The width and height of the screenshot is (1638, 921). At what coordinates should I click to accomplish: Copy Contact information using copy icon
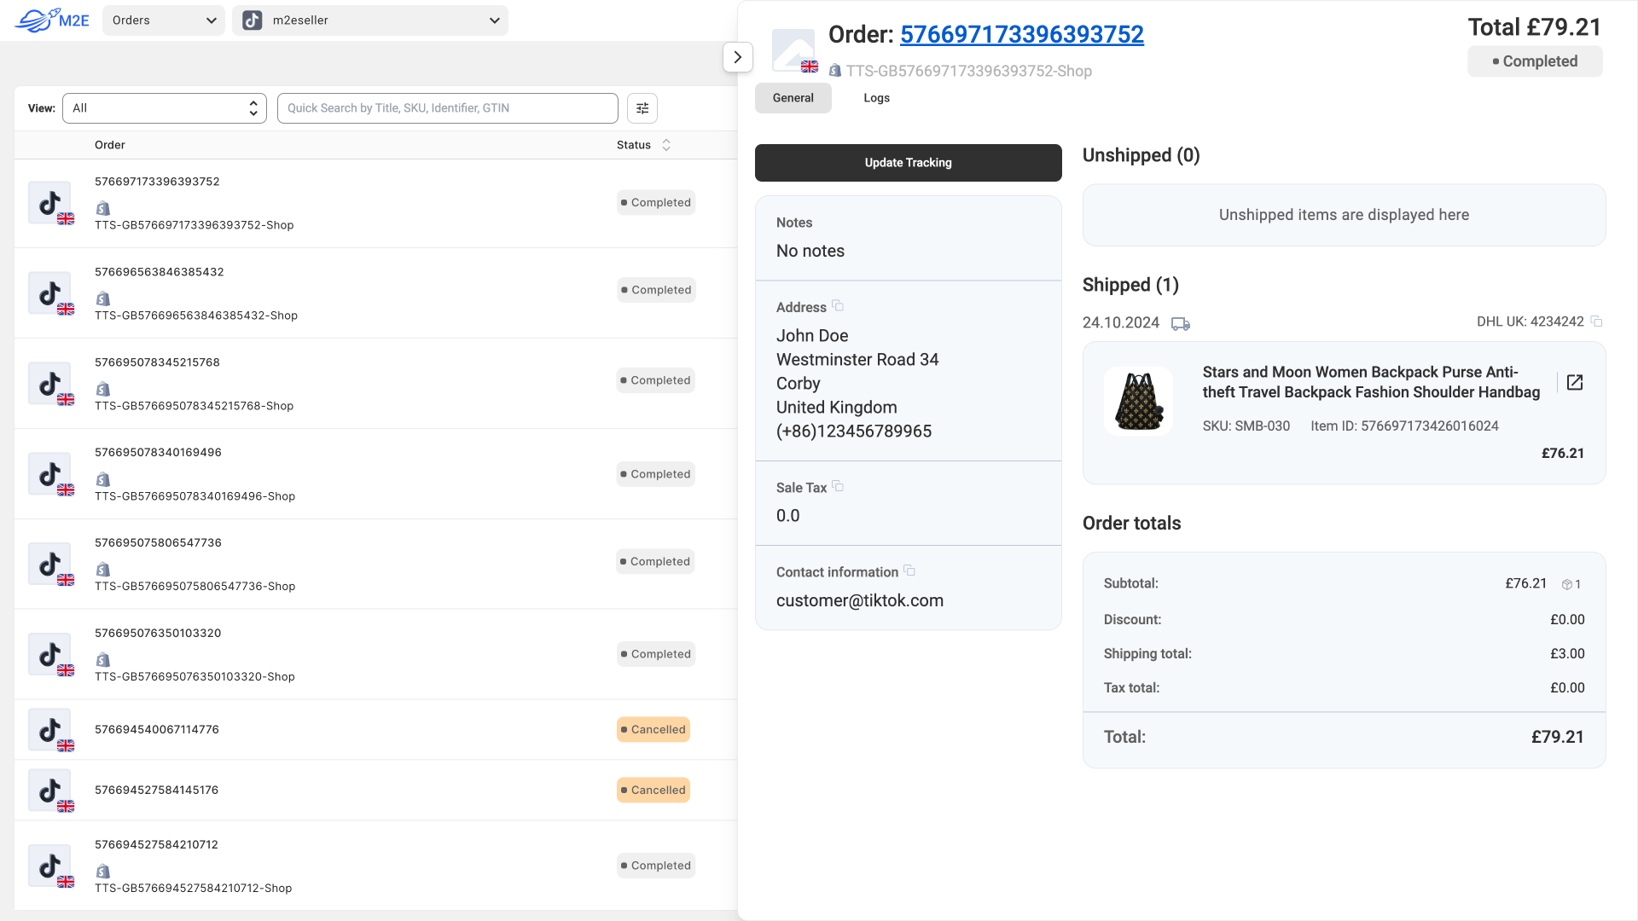click(x=909, y=571)
